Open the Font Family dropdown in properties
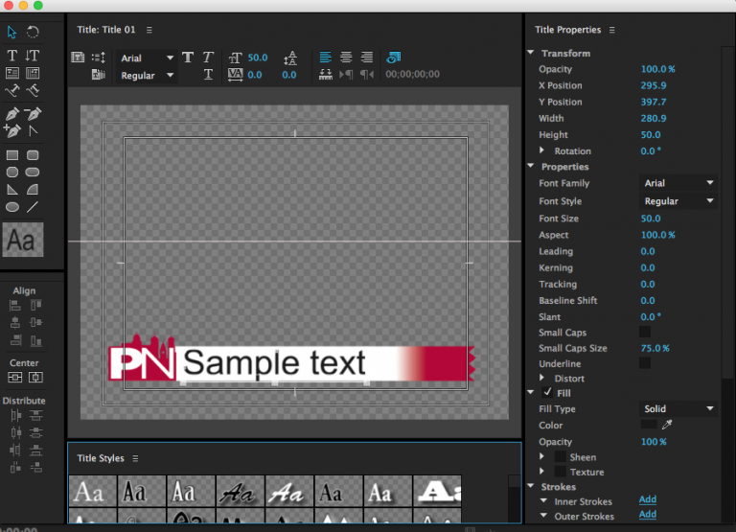 pyautogui.click(x=678, y=183)
